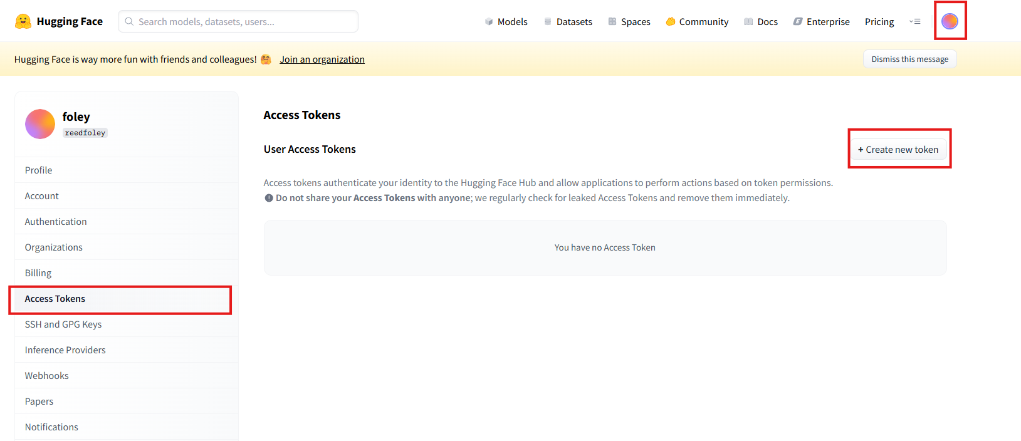Viewport: 1021px width, 441px height.
Task: Click the hugging emoji in banner
Action: pos(266,60)
